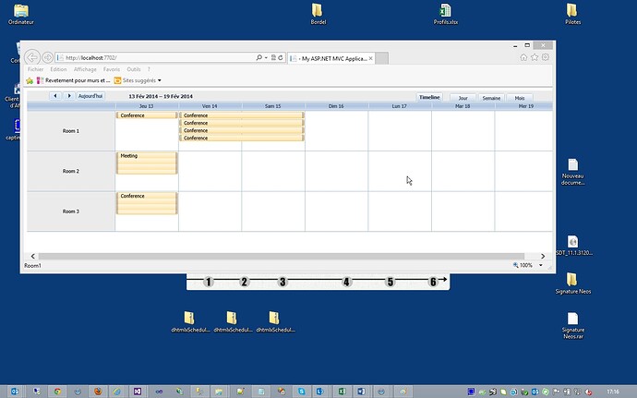Open the Favoris menu
Viewport: 637px width, 398px height.
coord(112,69)
